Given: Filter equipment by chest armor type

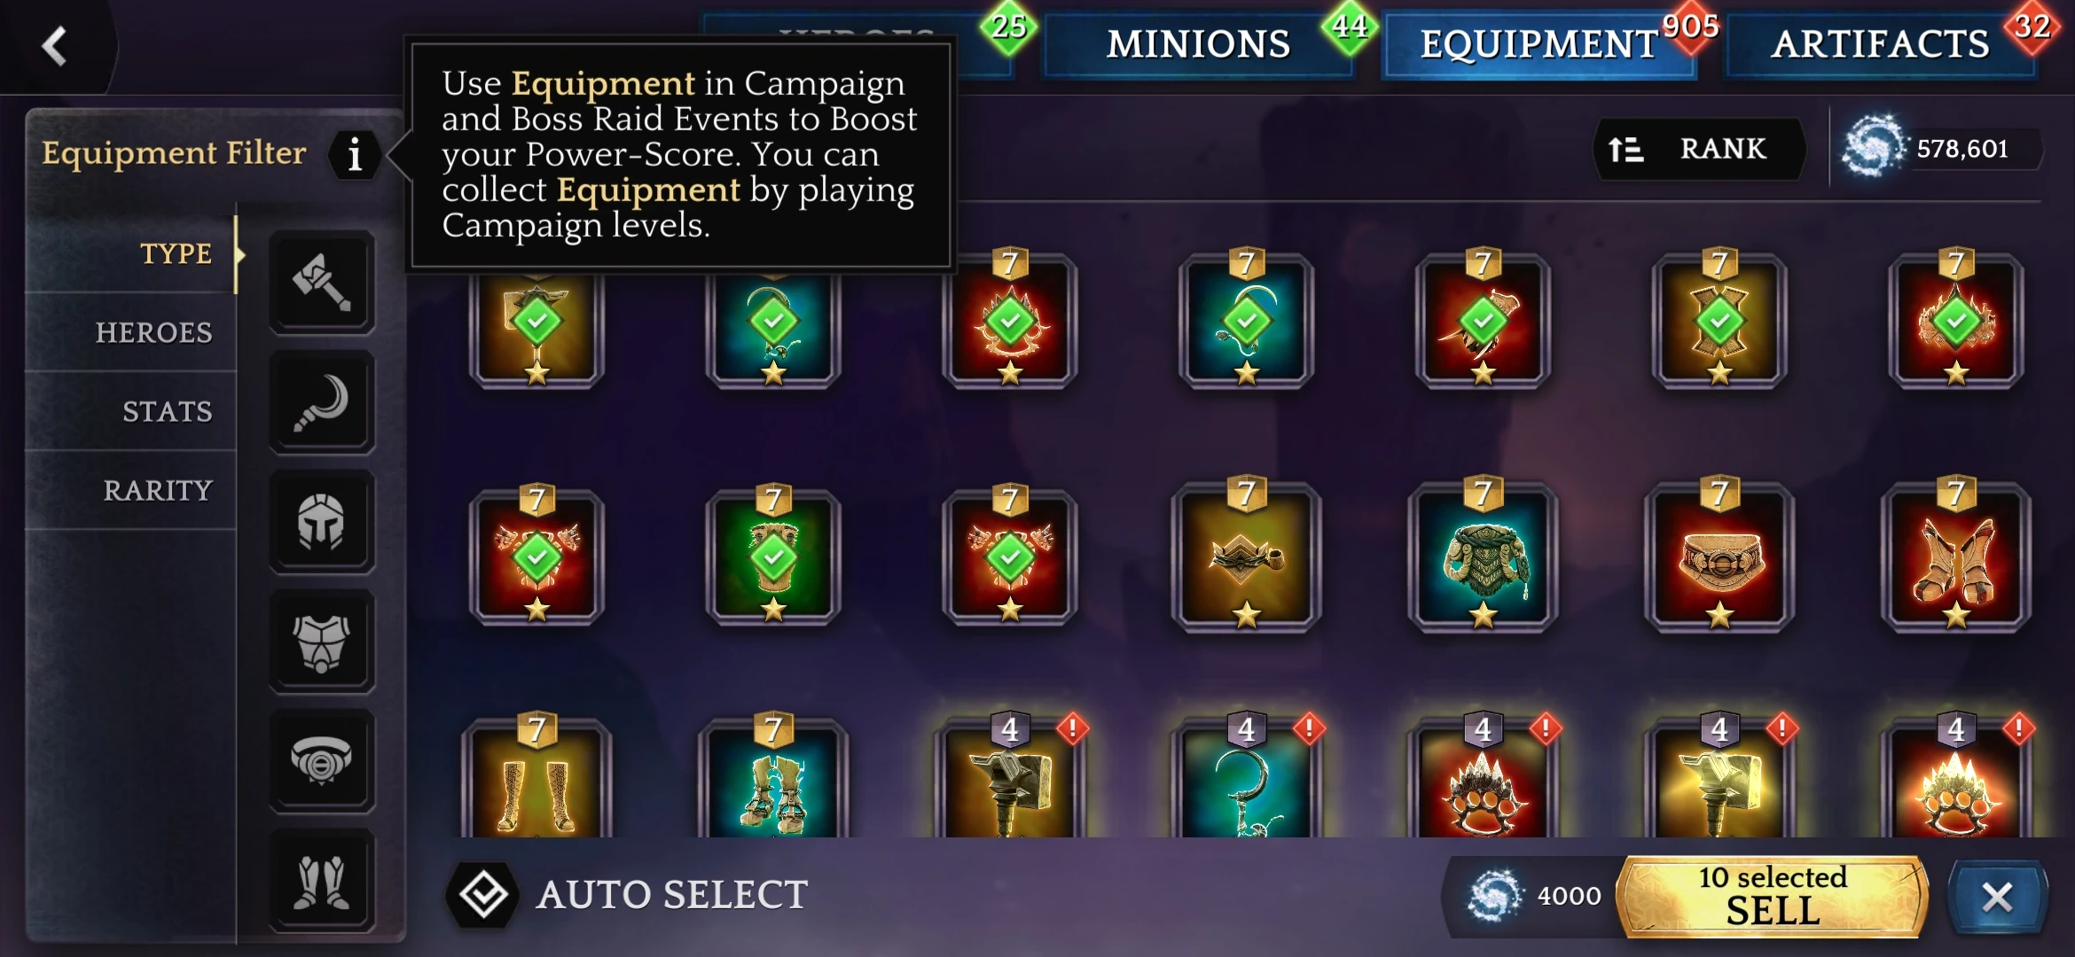Looking at the screenshot, I should 322,642.
